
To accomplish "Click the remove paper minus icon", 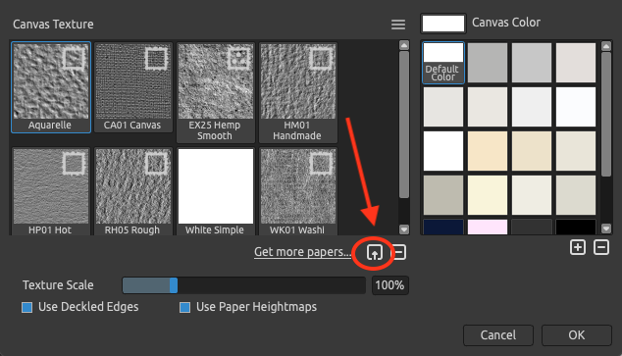I will (398, 252).
